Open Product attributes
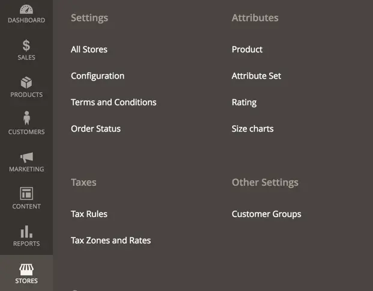This screenshot has width=373, height=291. tap(247, 49)
